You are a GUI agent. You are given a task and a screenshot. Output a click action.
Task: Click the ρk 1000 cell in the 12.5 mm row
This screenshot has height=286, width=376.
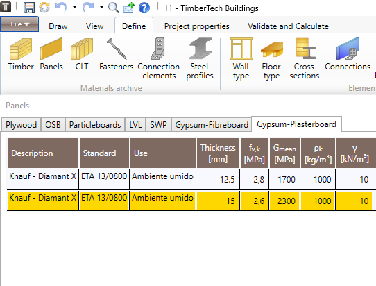coord(318,179)
